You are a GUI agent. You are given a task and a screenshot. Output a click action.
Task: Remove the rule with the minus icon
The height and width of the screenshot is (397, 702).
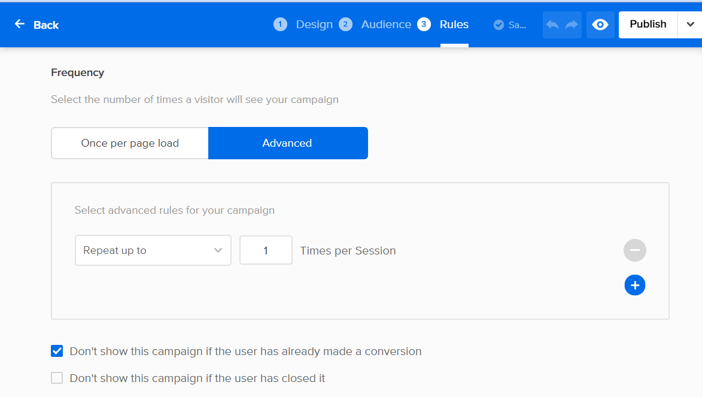[635, 250]
